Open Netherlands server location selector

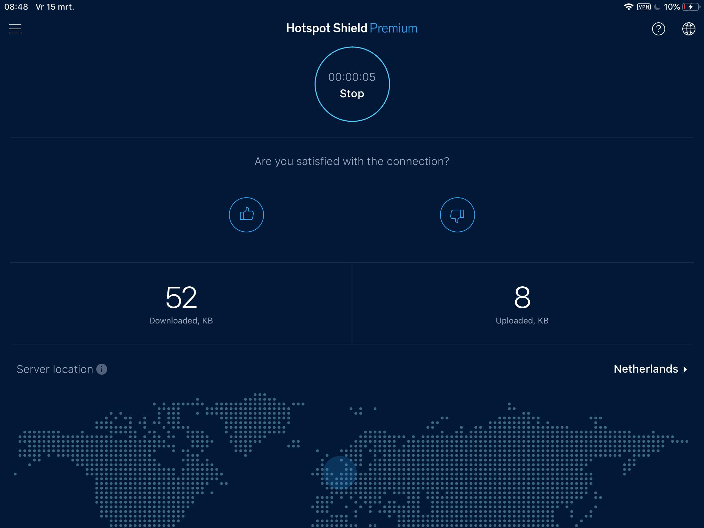point(646,369)
